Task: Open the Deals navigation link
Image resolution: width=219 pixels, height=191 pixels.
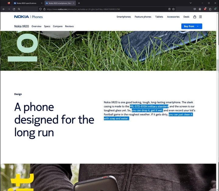Action: point(186,17)
